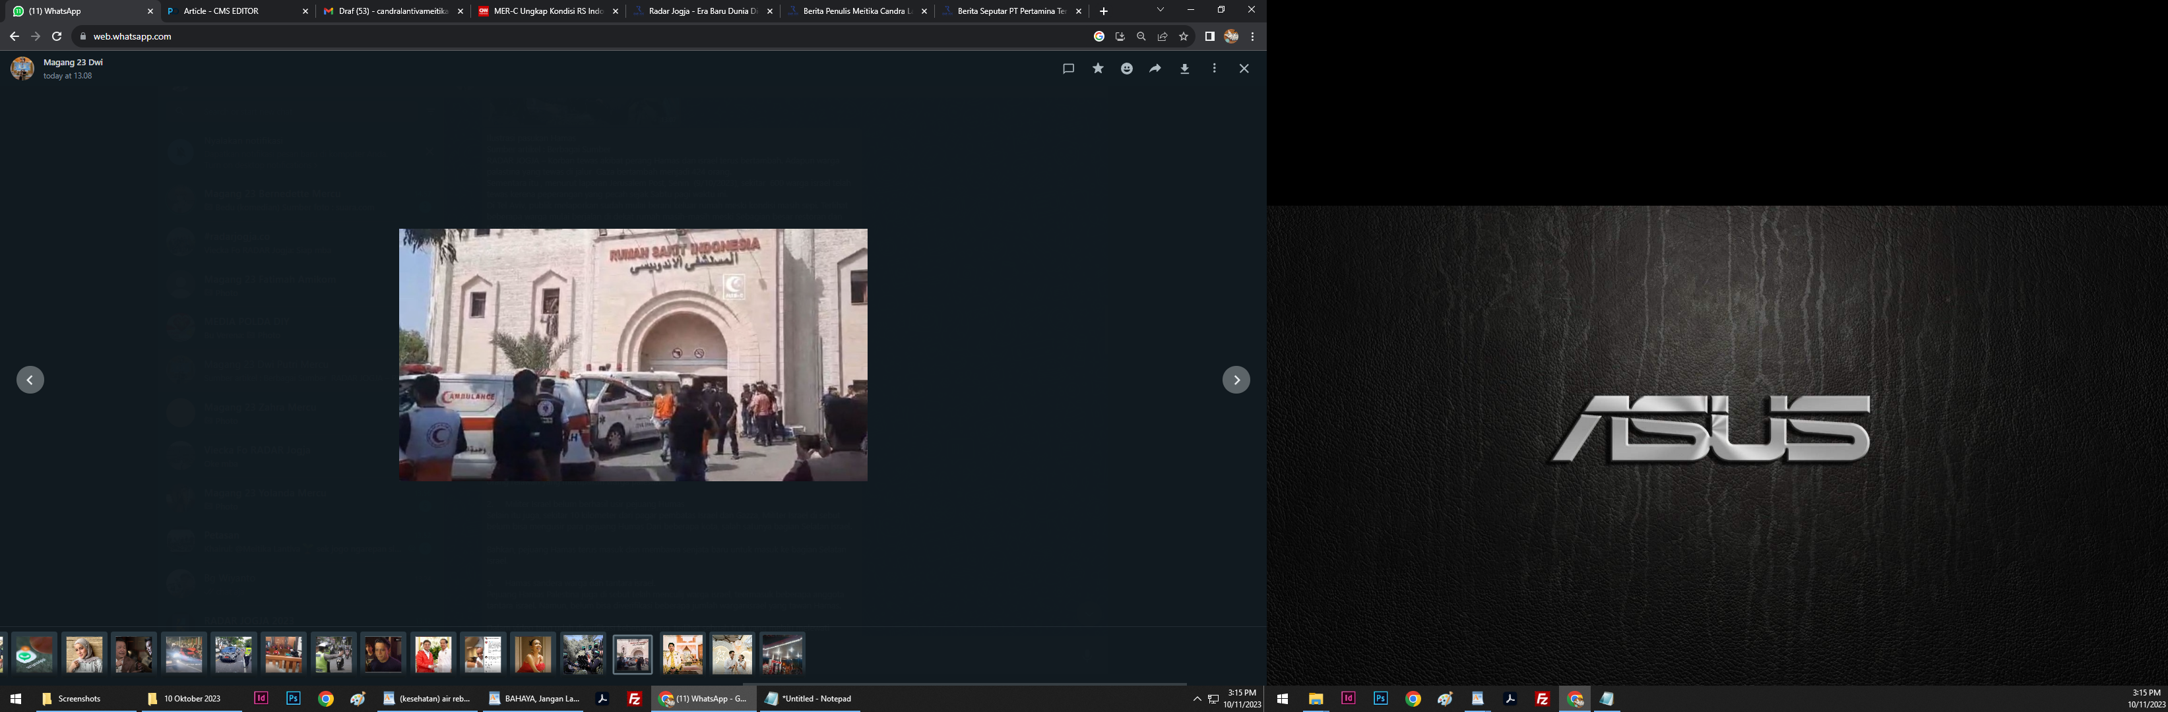Go to the previous media item

[30, 380]
